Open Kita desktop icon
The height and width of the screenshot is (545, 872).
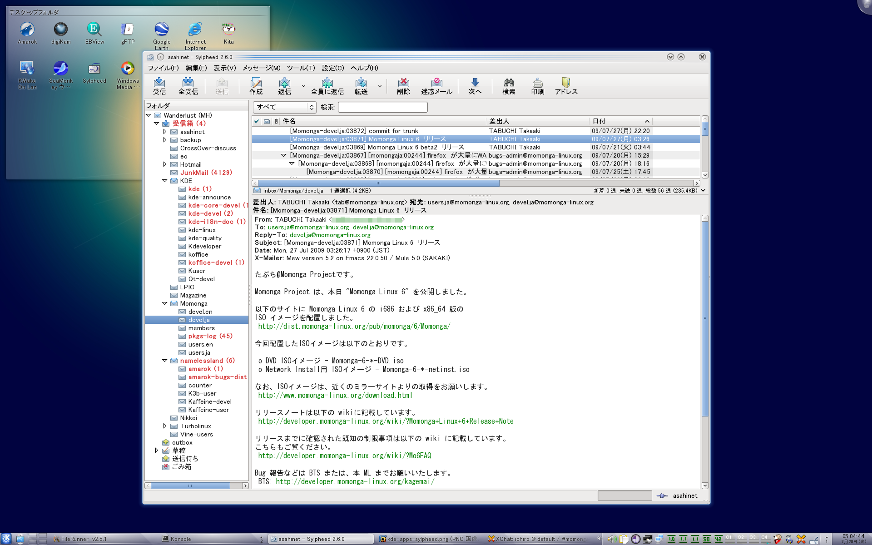tap(229, 33)
